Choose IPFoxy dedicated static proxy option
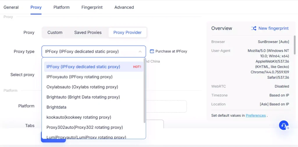 tap(83, 67)
